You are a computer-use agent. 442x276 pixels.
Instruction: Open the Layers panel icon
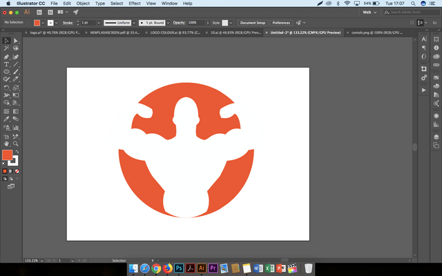click(x=436, y=137)
